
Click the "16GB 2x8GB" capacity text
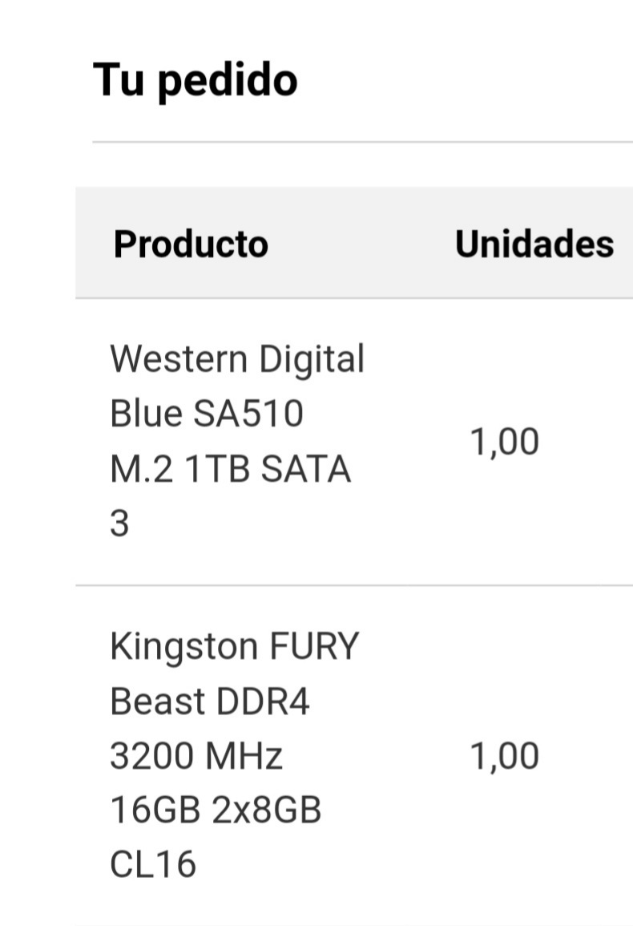(216, 811)
